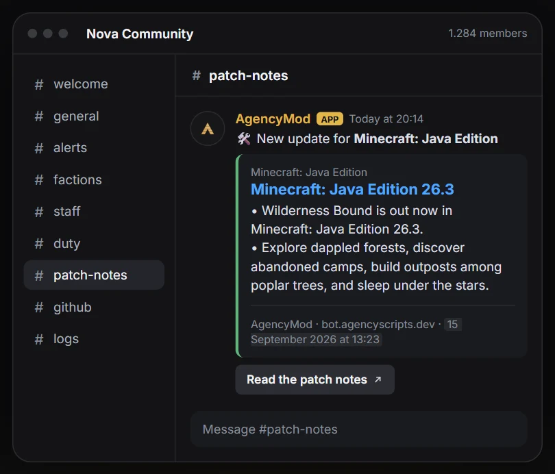Click the bold Minecraft: Java Edition message text

click(425, 139)
